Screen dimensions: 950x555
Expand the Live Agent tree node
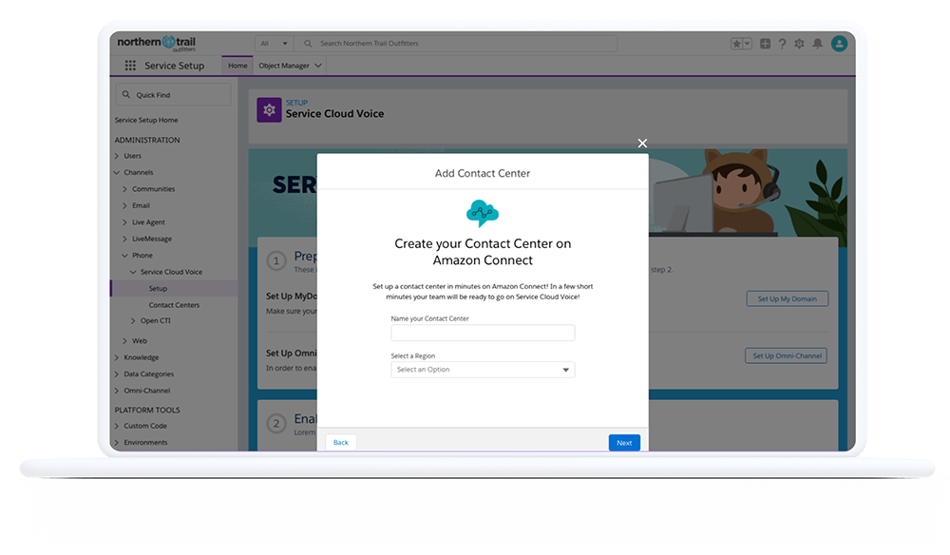pos(125,222)
